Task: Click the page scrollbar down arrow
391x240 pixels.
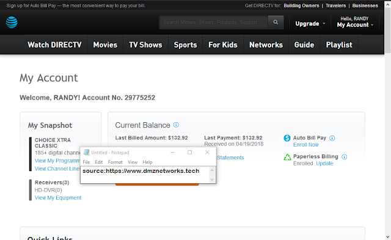Action: [x=387, y=237]
